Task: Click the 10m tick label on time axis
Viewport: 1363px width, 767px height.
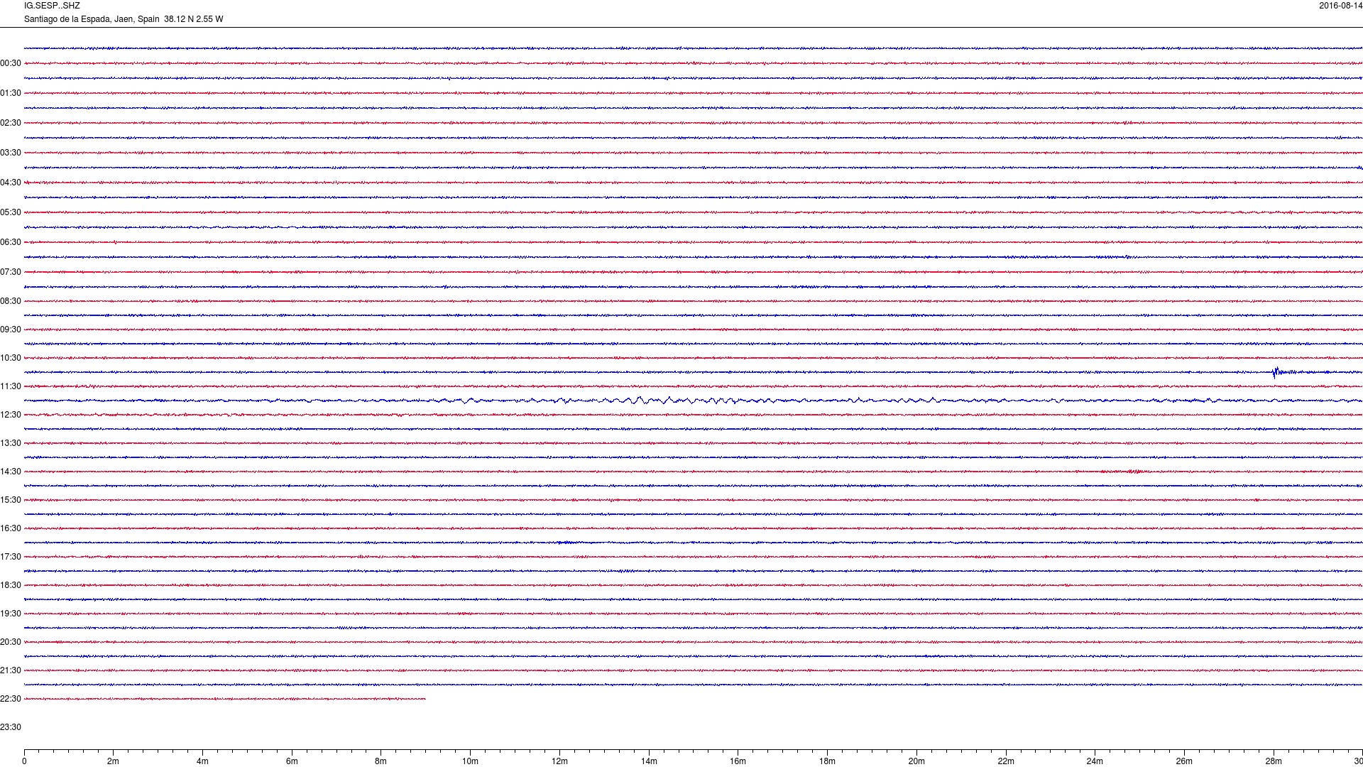Action: 470,761
